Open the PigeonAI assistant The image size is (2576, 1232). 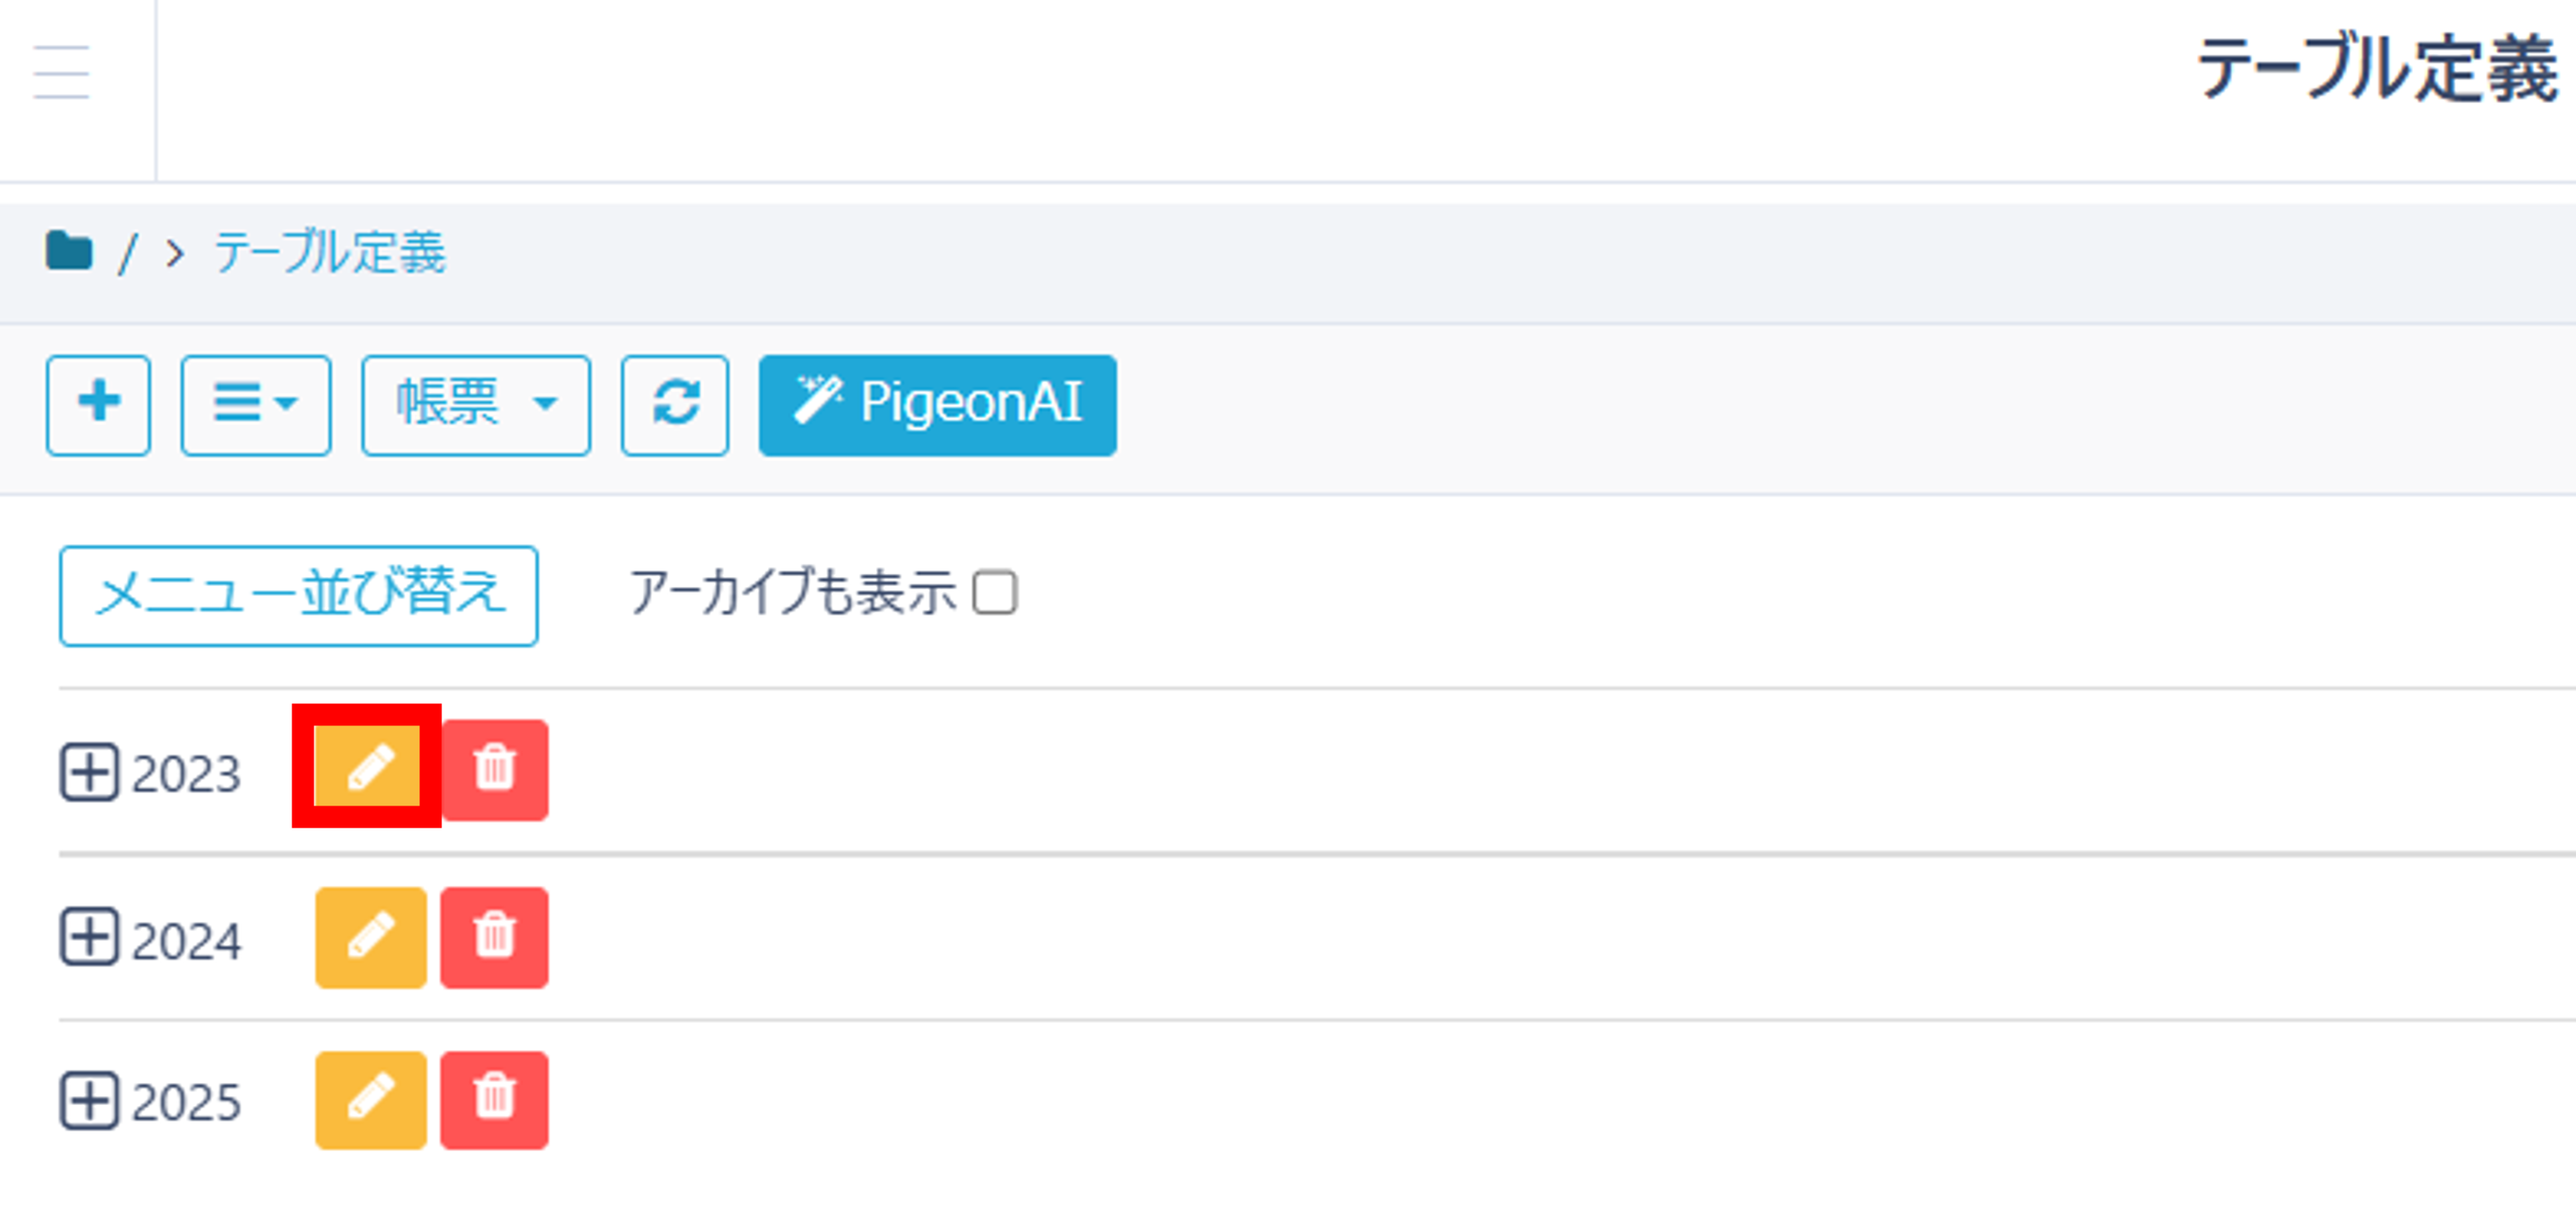(x=937, y=404)
